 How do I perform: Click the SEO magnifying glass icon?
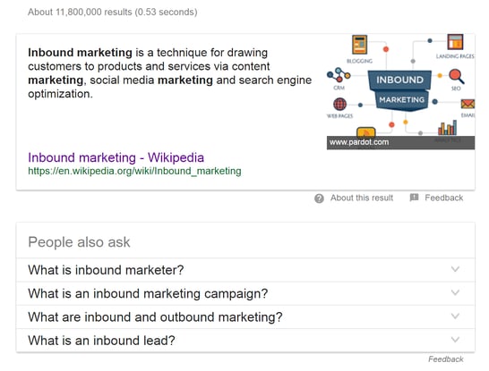(457, 76)
